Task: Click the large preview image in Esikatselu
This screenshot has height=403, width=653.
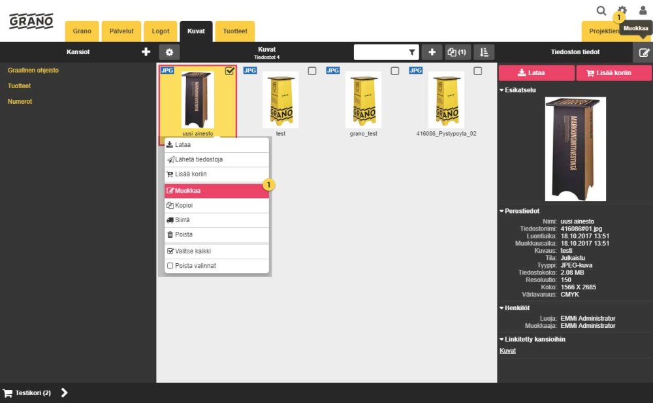Action: [x=575, y=149]
